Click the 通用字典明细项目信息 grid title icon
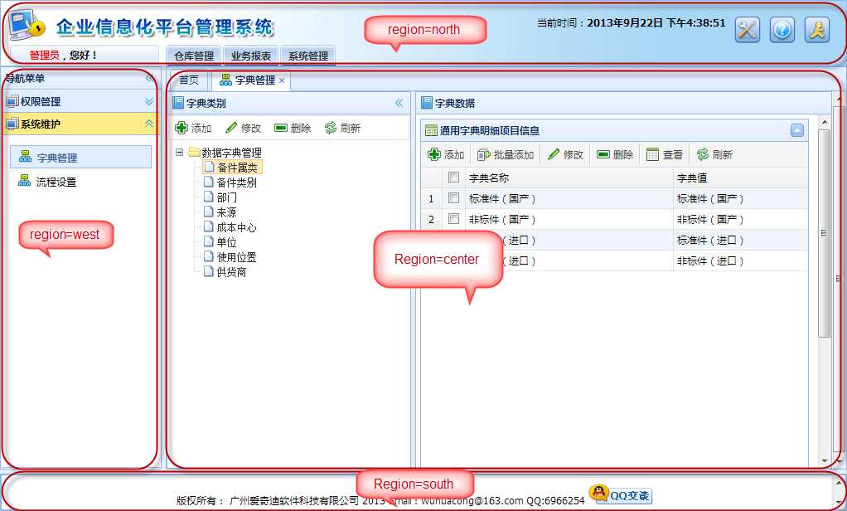 [431, 130]
